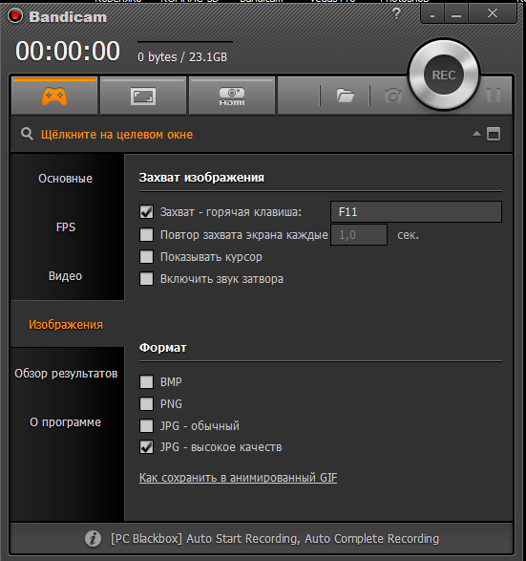Select the game recording mode gamepad icon

pos(54,97)
